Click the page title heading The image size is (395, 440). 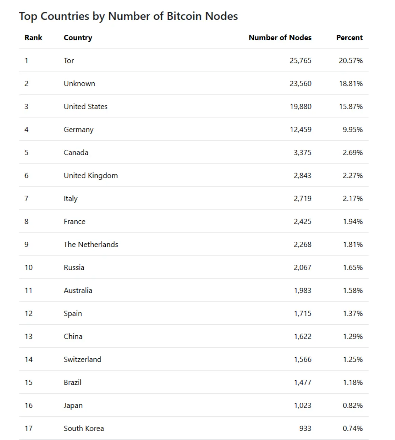pos(128,16)
